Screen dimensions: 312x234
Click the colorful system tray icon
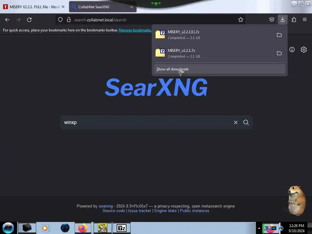click(270, 228)
